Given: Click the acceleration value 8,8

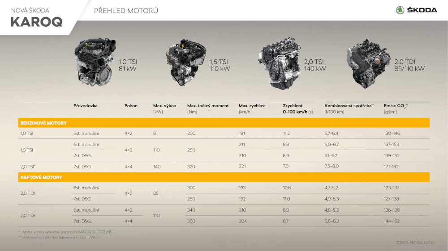Looking at the screenshot, I should pyautogui.click(x=286, y=144).
